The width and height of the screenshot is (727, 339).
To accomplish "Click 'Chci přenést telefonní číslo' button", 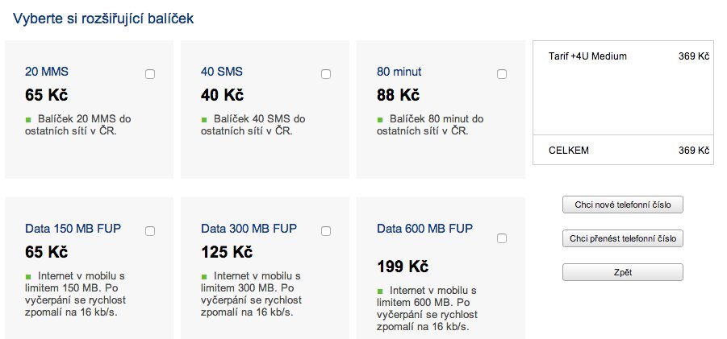I will pyautogui.click(x=622, y=239).
